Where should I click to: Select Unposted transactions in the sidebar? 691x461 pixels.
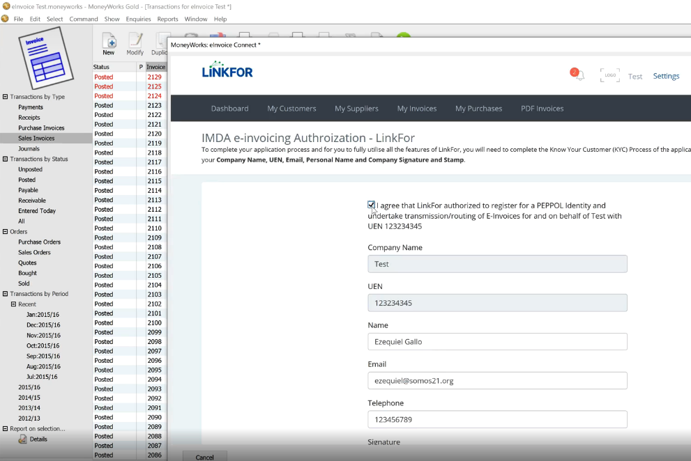point(30,169)
